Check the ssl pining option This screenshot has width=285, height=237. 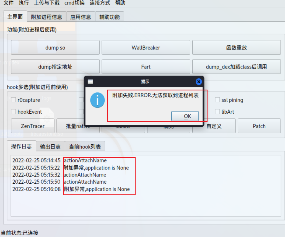(x=217, y=100)
